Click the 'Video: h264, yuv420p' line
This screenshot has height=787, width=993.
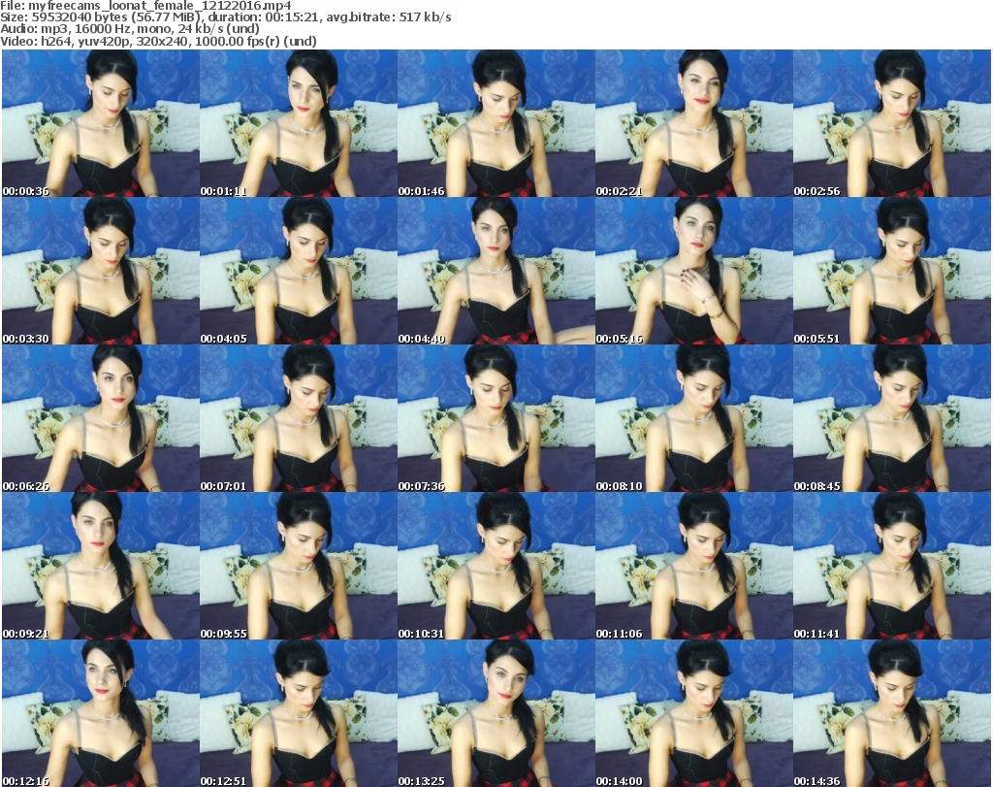pos(158,41)
